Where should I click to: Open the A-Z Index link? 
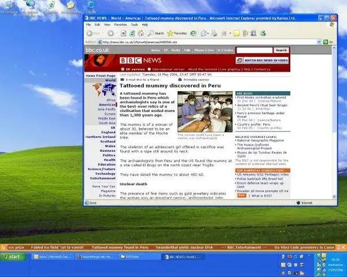pyautogui.click(x=226, y=50)
